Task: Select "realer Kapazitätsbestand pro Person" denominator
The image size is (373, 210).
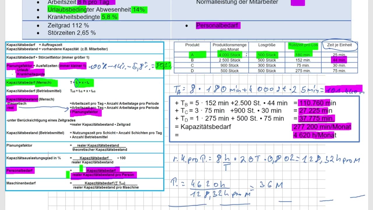Action: point(103,175)
